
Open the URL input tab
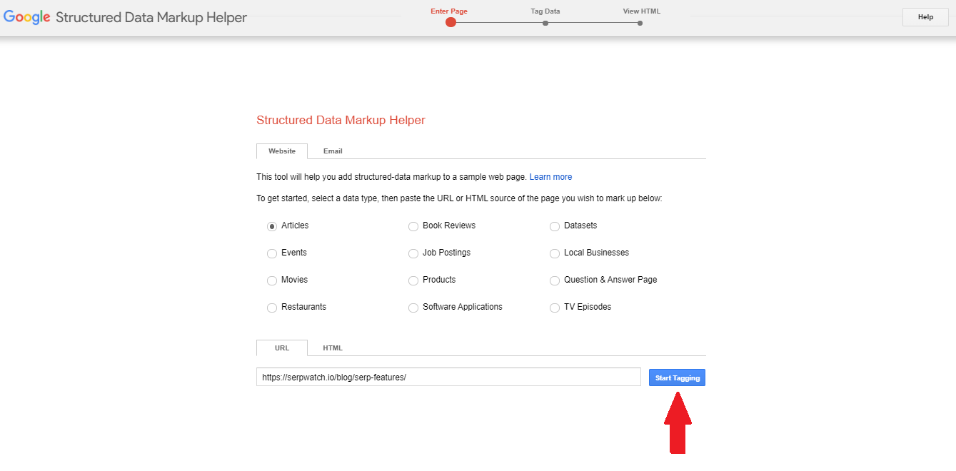[x=282, y=348]
